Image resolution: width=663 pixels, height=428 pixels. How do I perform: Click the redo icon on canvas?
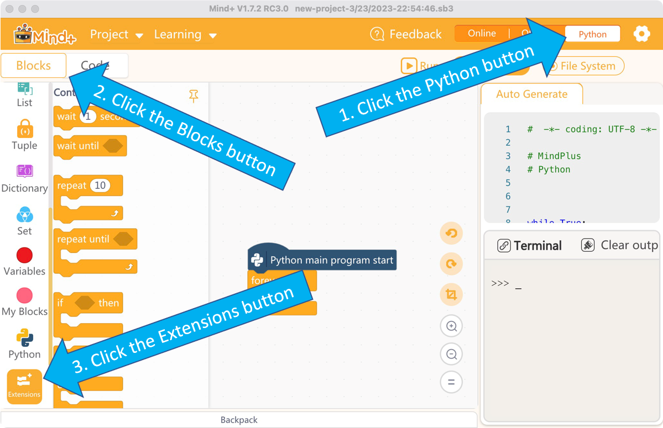tap(451, 265)
